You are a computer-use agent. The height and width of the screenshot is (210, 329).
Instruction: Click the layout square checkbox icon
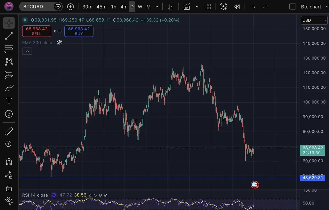(x=293, y=7)
